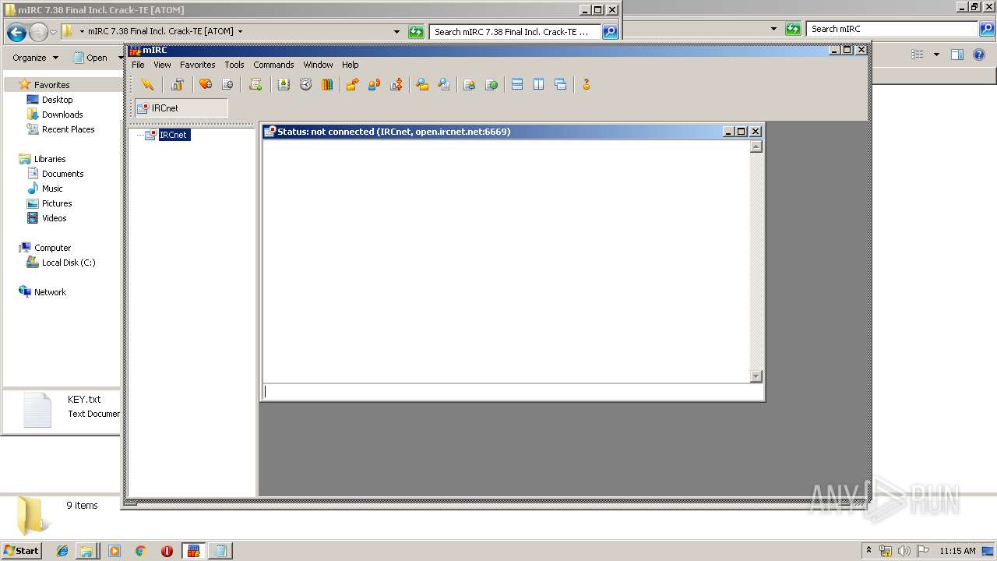Open the Notify List icon

point(469,84)
